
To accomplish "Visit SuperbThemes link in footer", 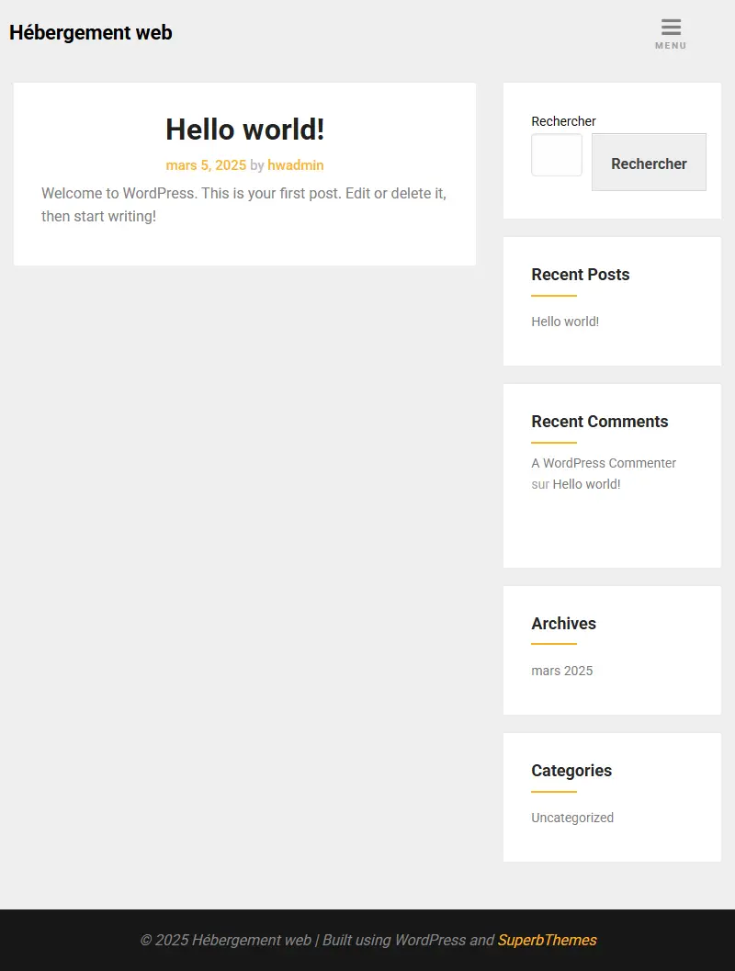I will click(x=548, y=940).
